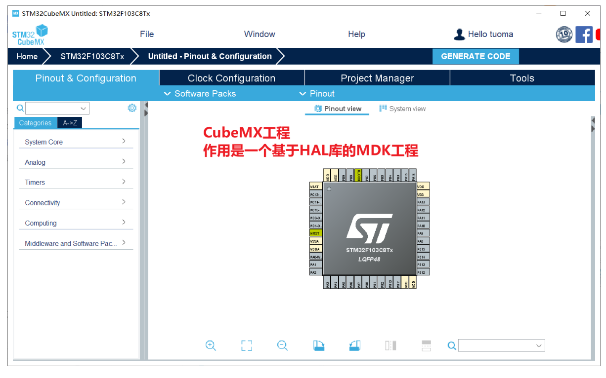Screen dimensions: 606x378
Task: Expand the System Core category
Action: [x=76, y=142]
